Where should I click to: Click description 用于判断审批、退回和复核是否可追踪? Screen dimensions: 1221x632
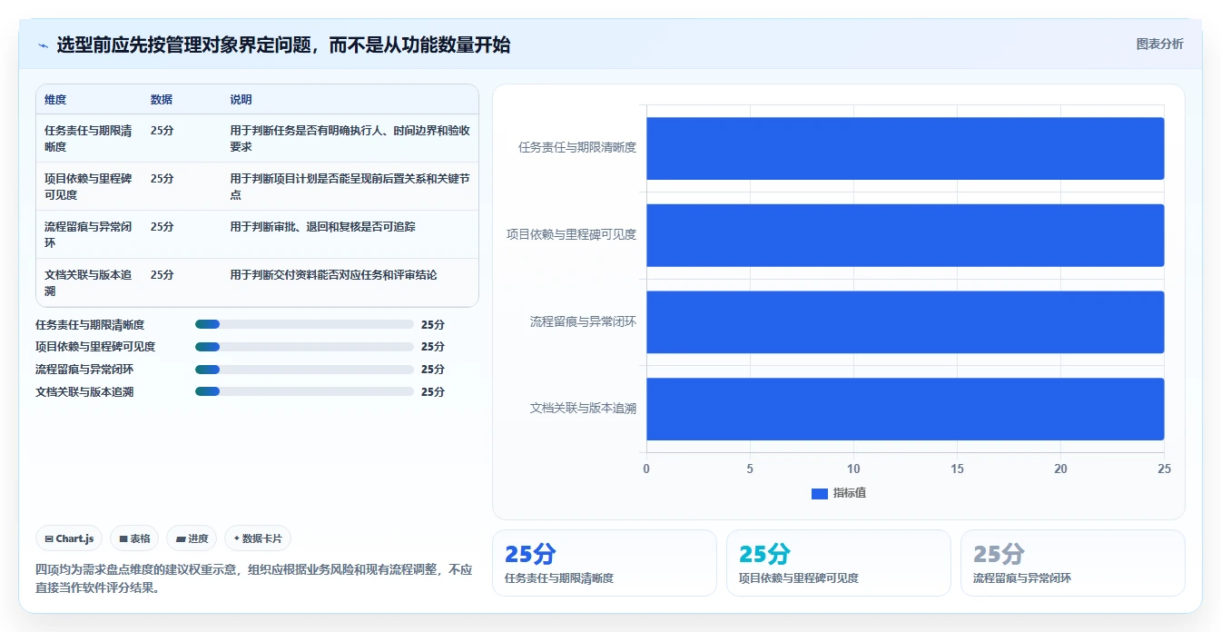tap(322, 227)
